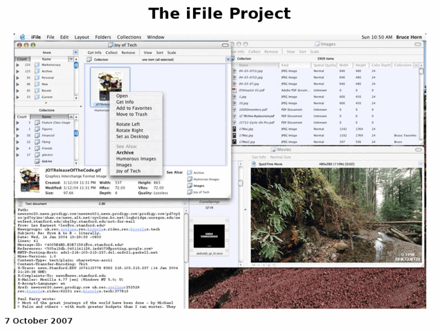Click the Friends collection icon

pos(37,148)
